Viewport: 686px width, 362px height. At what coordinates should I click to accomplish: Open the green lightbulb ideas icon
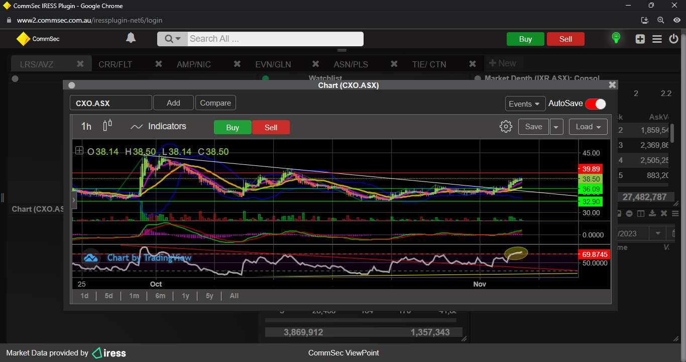pos(616,38)
